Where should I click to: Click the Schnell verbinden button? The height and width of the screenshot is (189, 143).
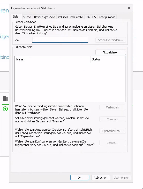coord(110,40)
